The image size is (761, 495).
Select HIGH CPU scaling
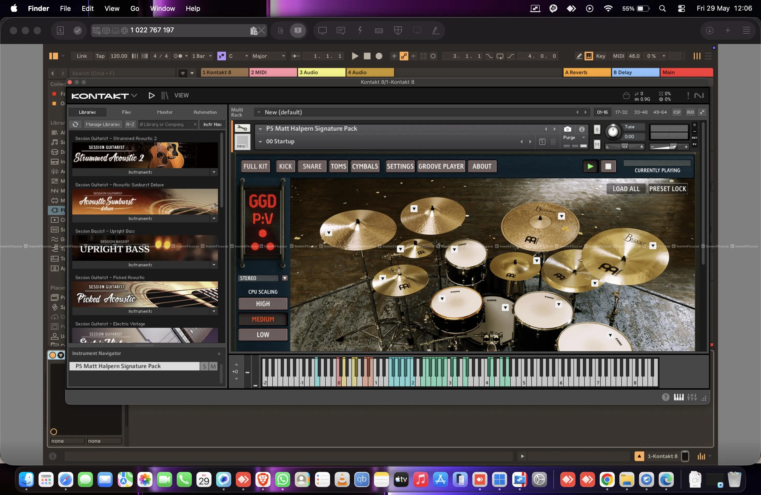click(x=263, y=304)
